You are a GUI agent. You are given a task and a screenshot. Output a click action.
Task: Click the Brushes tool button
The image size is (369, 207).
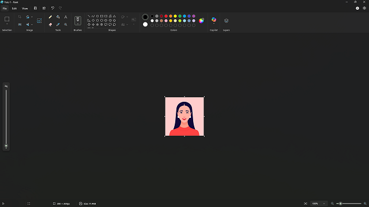[x=78, y=21]
